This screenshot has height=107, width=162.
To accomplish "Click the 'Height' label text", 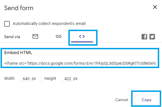I will (50, 78).
